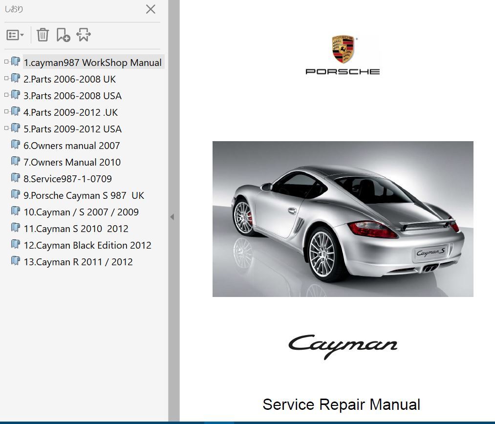495x424 pixels.
Task: Close the しおり bookmarks panel
Action: (151, 9)
